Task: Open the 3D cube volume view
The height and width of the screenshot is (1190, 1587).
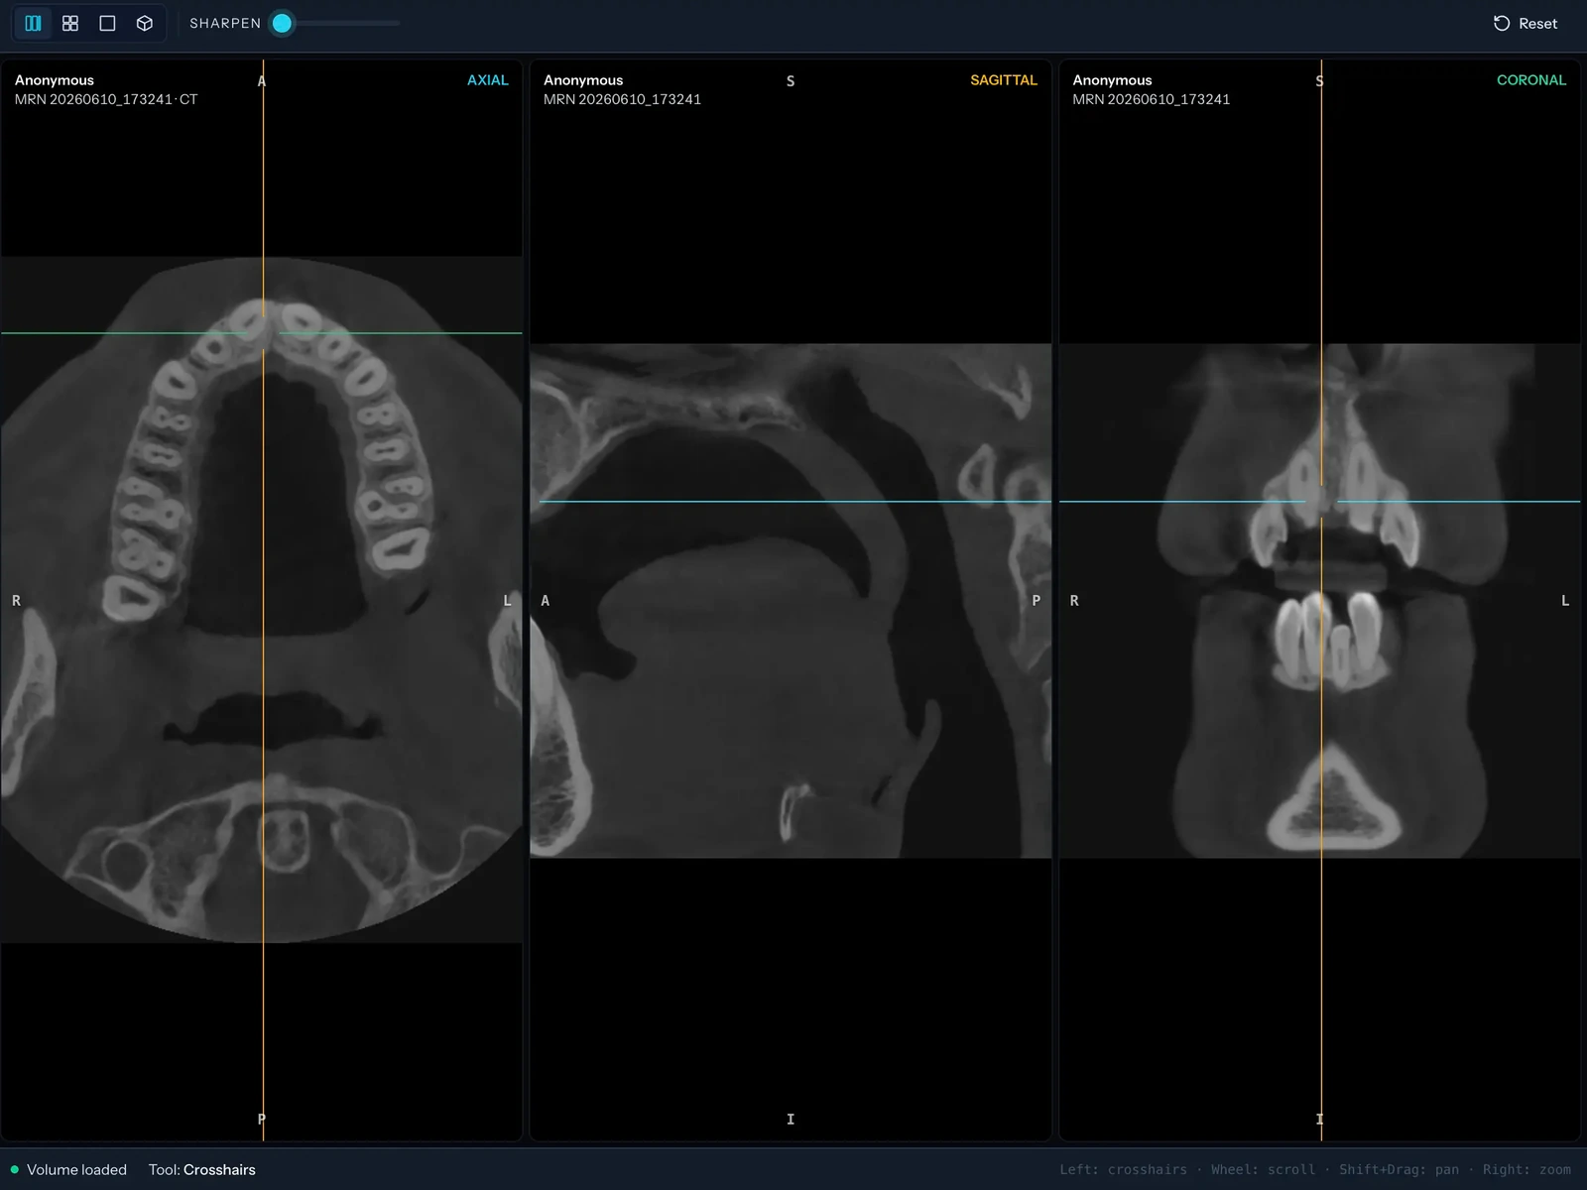Action: [x=145, y=23]
